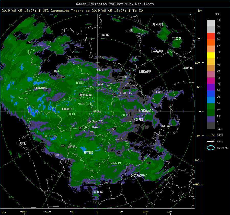Click the cyan current-position ellipse in legend
The height and width of the screenshot is (215, 230).
click(211, 148)
